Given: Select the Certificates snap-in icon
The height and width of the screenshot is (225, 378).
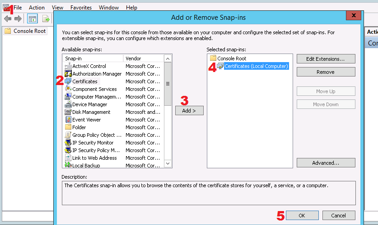Looking at the screenshot, I should [x=68, y=81].
